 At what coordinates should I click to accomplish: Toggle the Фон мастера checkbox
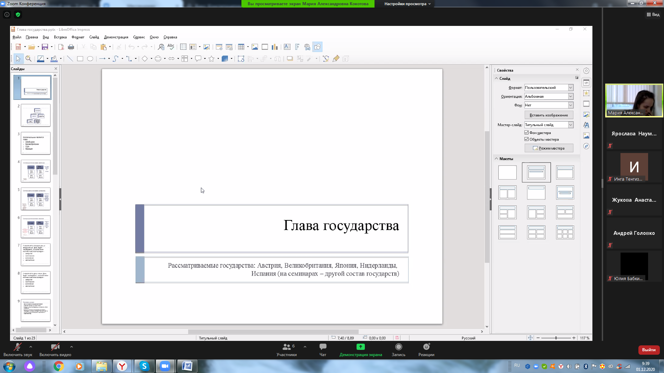(526, 133)
